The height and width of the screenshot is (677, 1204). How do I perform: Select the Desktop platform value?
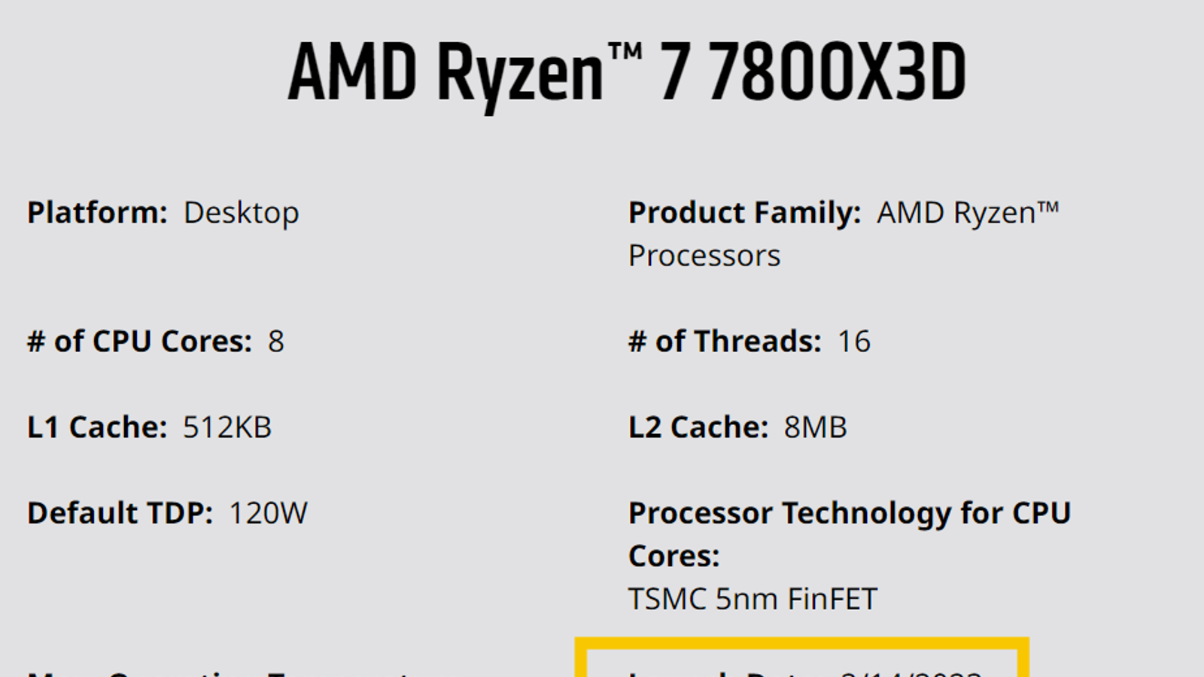tap(241, 213)
